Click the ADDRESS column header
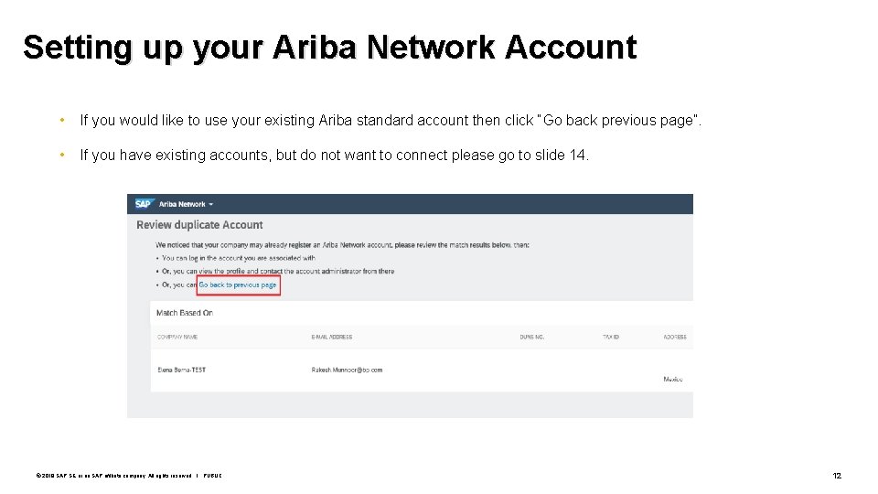This screenshot has width=878, height=494. (675, 338)
